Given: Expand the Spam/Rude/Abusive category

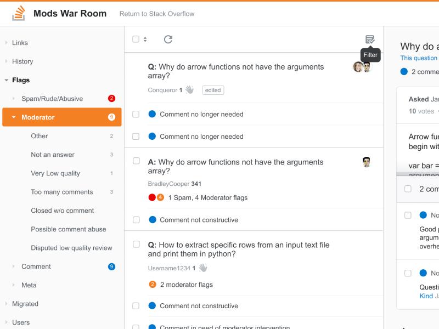Looking at the screenshot, I should pos(14,98).
